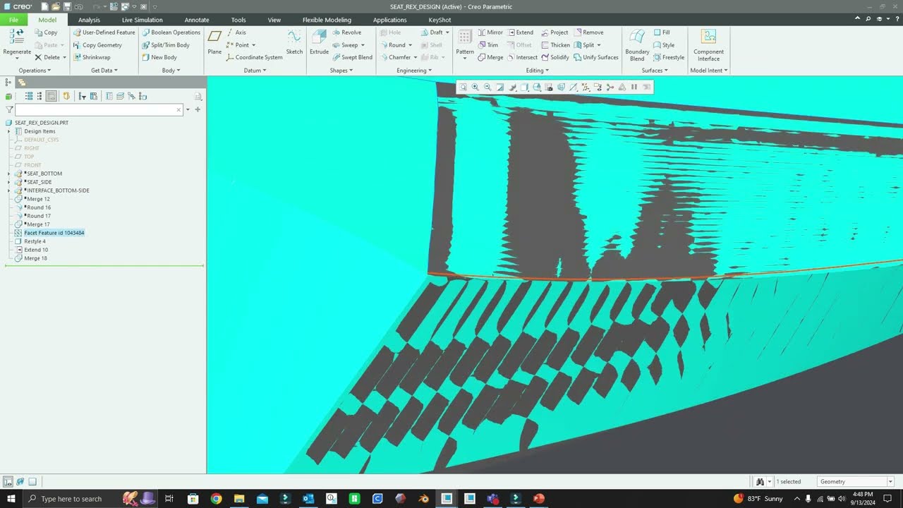The height and width of the screenshot is (508, 903).
Task: Open the Boundary Blend tool
Action: point(637,45)
